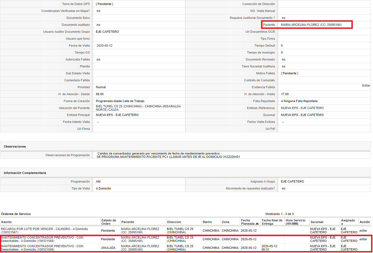Click the Información Complementaria section header
Screen dimensions: 373x253
click(25, 173)
